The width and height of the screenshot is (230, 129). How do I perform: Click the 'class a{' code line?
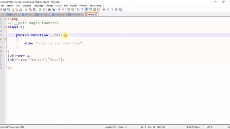tap(16, 27)
